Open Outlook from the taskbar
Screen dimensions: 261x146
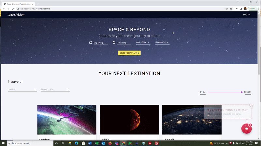pyautogui.click(x=103, y=143)
